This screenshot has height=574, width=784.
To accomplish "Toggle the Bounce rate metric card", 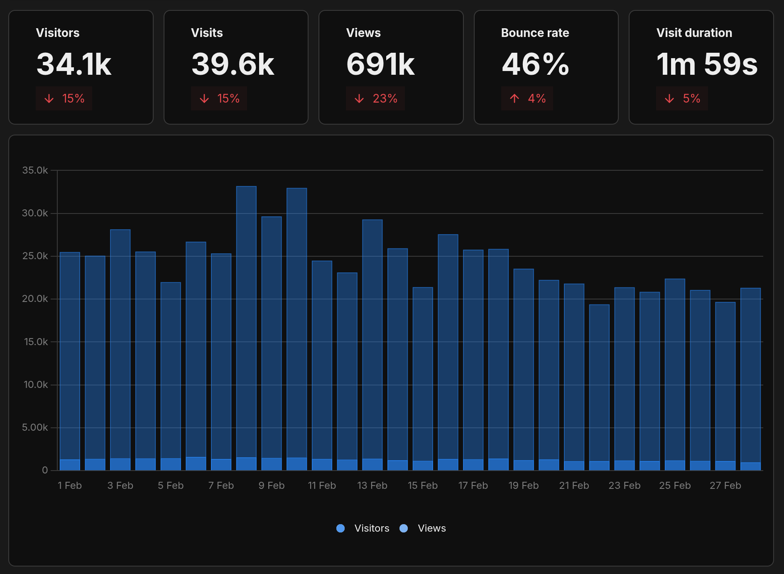I will pyautogui.click(x=546, y=66).
